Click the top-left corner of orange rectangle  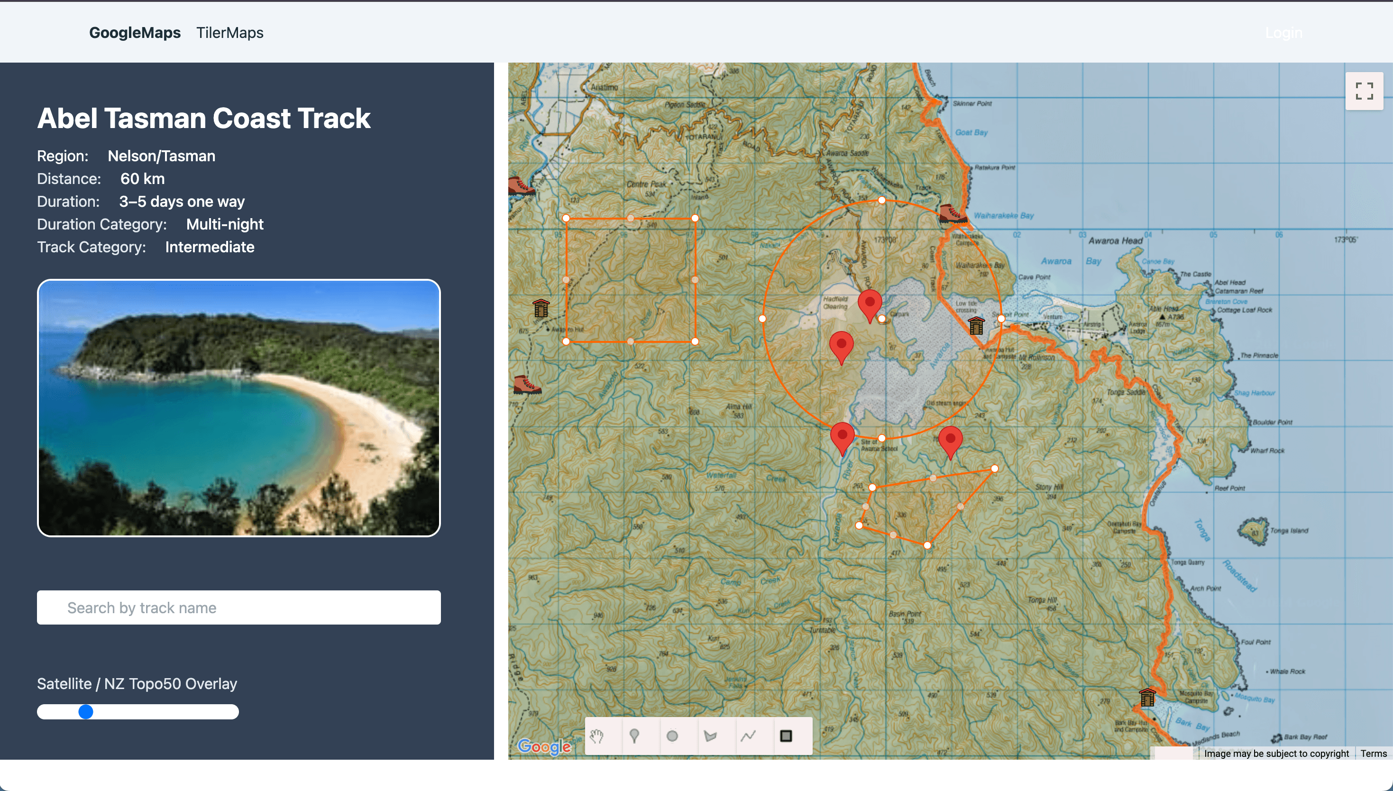point(566,219)
